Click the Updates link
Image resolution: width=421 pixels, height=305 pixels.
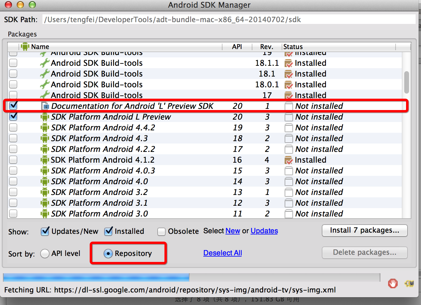pos(264,231)
